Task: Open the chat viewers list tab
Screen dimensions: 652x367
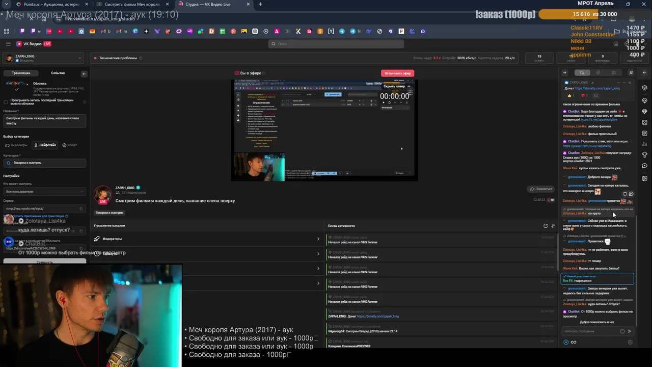Action: 613,72
